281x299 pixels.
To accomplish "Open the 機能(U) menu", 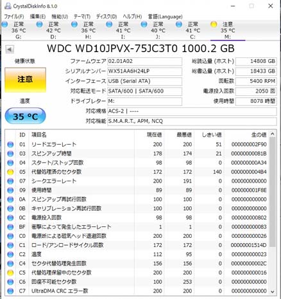I will (60, 17).
